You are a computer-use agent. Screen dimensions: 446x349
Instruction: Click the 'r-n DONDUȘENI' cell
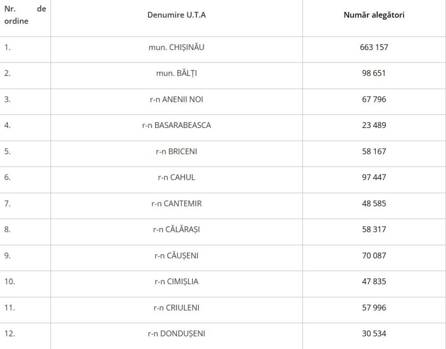tap(176, 333)
